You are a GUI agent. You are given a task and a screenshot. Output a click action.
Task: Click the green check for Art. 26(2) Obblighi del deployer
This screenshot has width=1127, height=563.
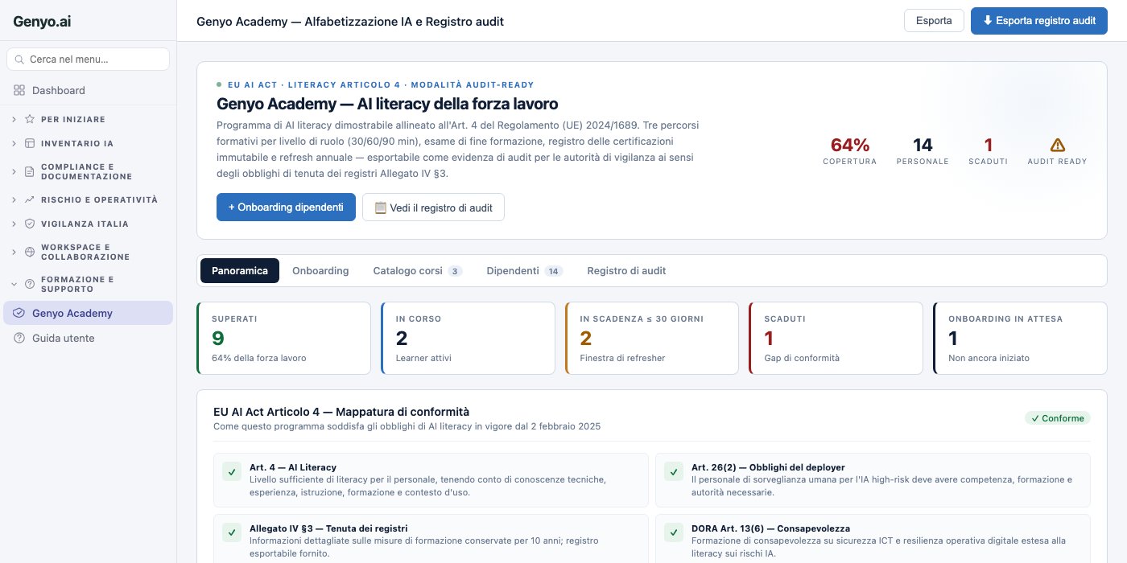pos(674,472)
